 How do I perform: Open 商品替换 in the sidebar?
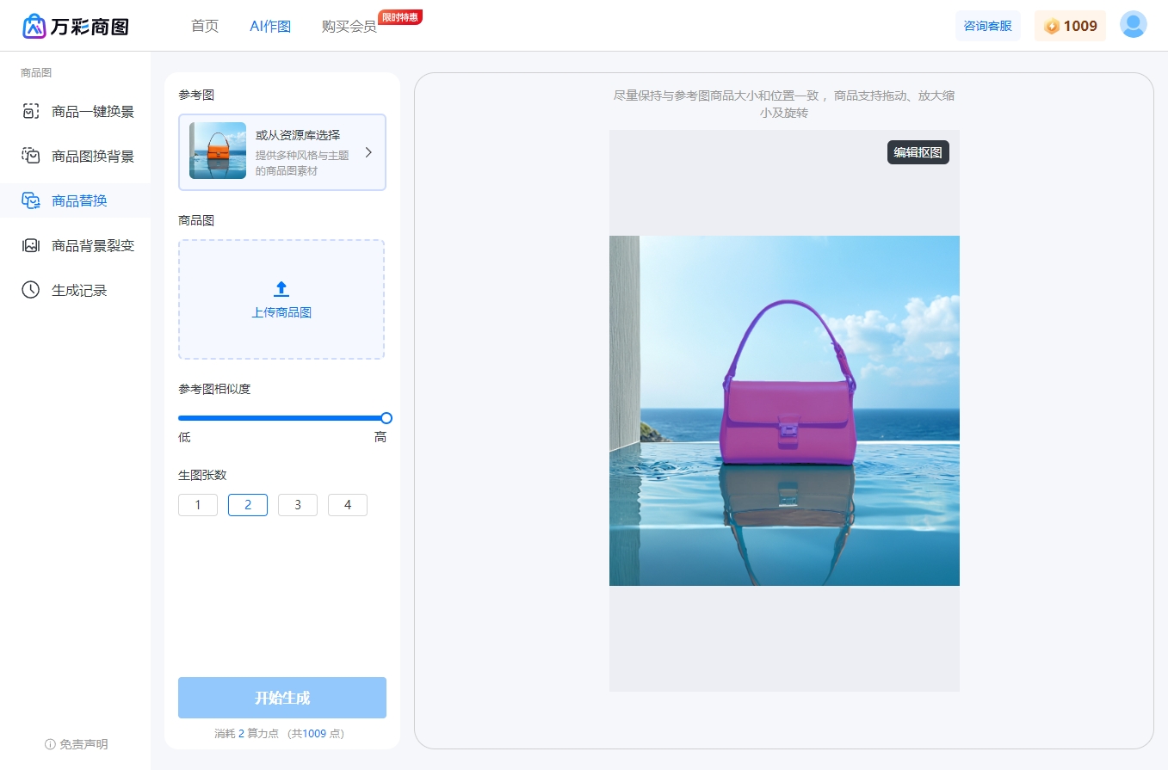(76, 200)
